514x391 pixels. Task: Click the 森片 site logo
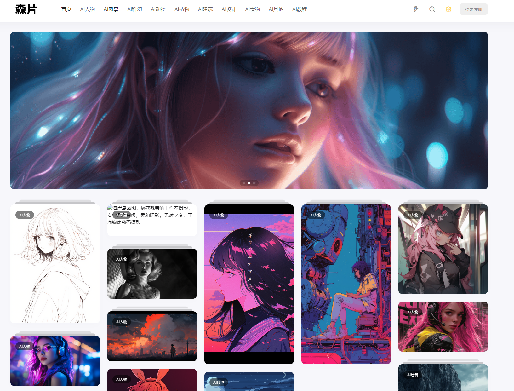[x=26, y=9]
